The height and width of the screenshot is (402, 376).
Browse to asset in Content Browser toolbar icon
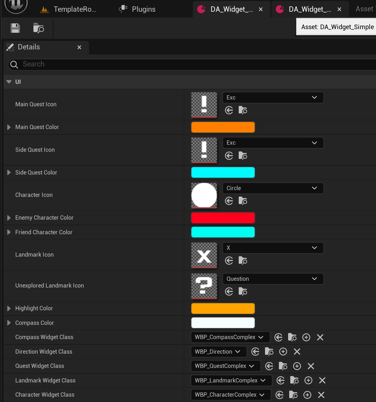(x=38, y=28)
